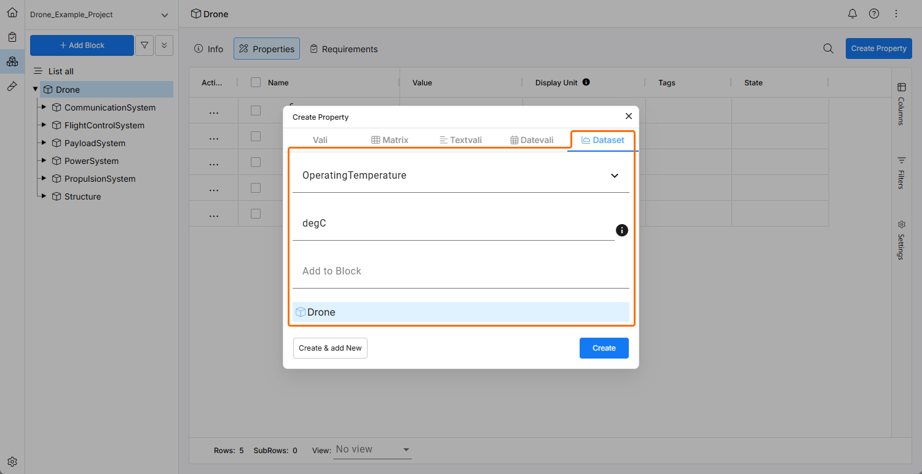Open the filter funnel icon
The image size is (922, 474).
[x=144, y=45]
